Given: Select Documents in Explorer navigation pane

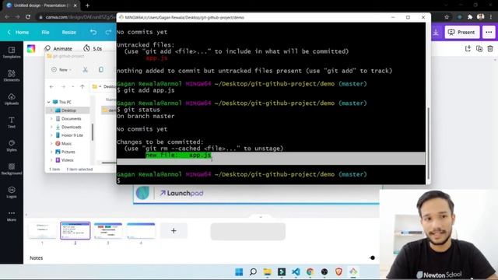Looking at the screenshot, I should [71, 118].
